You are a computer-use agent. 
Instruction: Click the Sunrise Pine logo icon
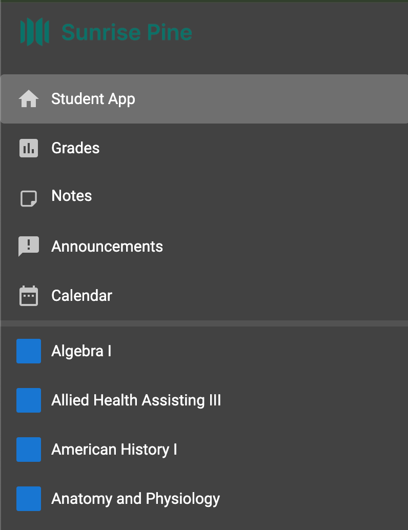[x=34, y=32]
